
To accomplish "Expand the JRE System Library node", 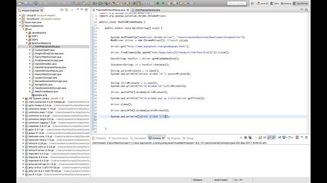I will tap(24, 98).
